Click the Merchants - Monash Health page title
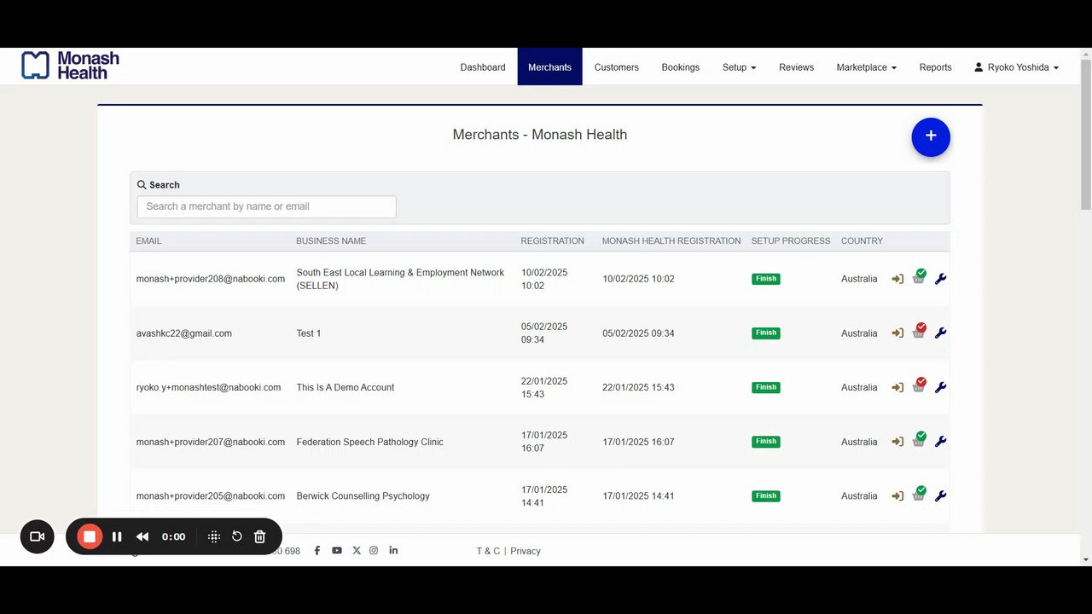 pyautogui.click(x=540, y=135)
